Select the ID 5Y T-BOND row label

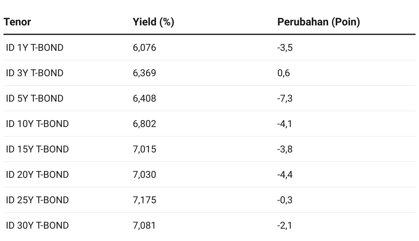click(x=35, y=99)
